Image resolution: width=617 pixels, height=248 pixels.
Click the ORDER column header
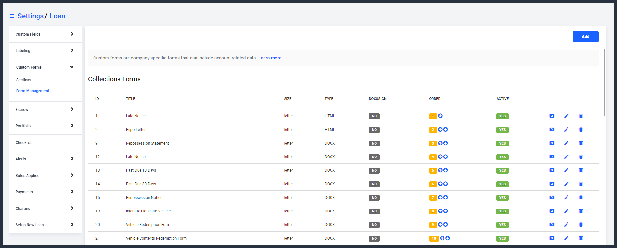pyautogui.click(x=435, y=99)
